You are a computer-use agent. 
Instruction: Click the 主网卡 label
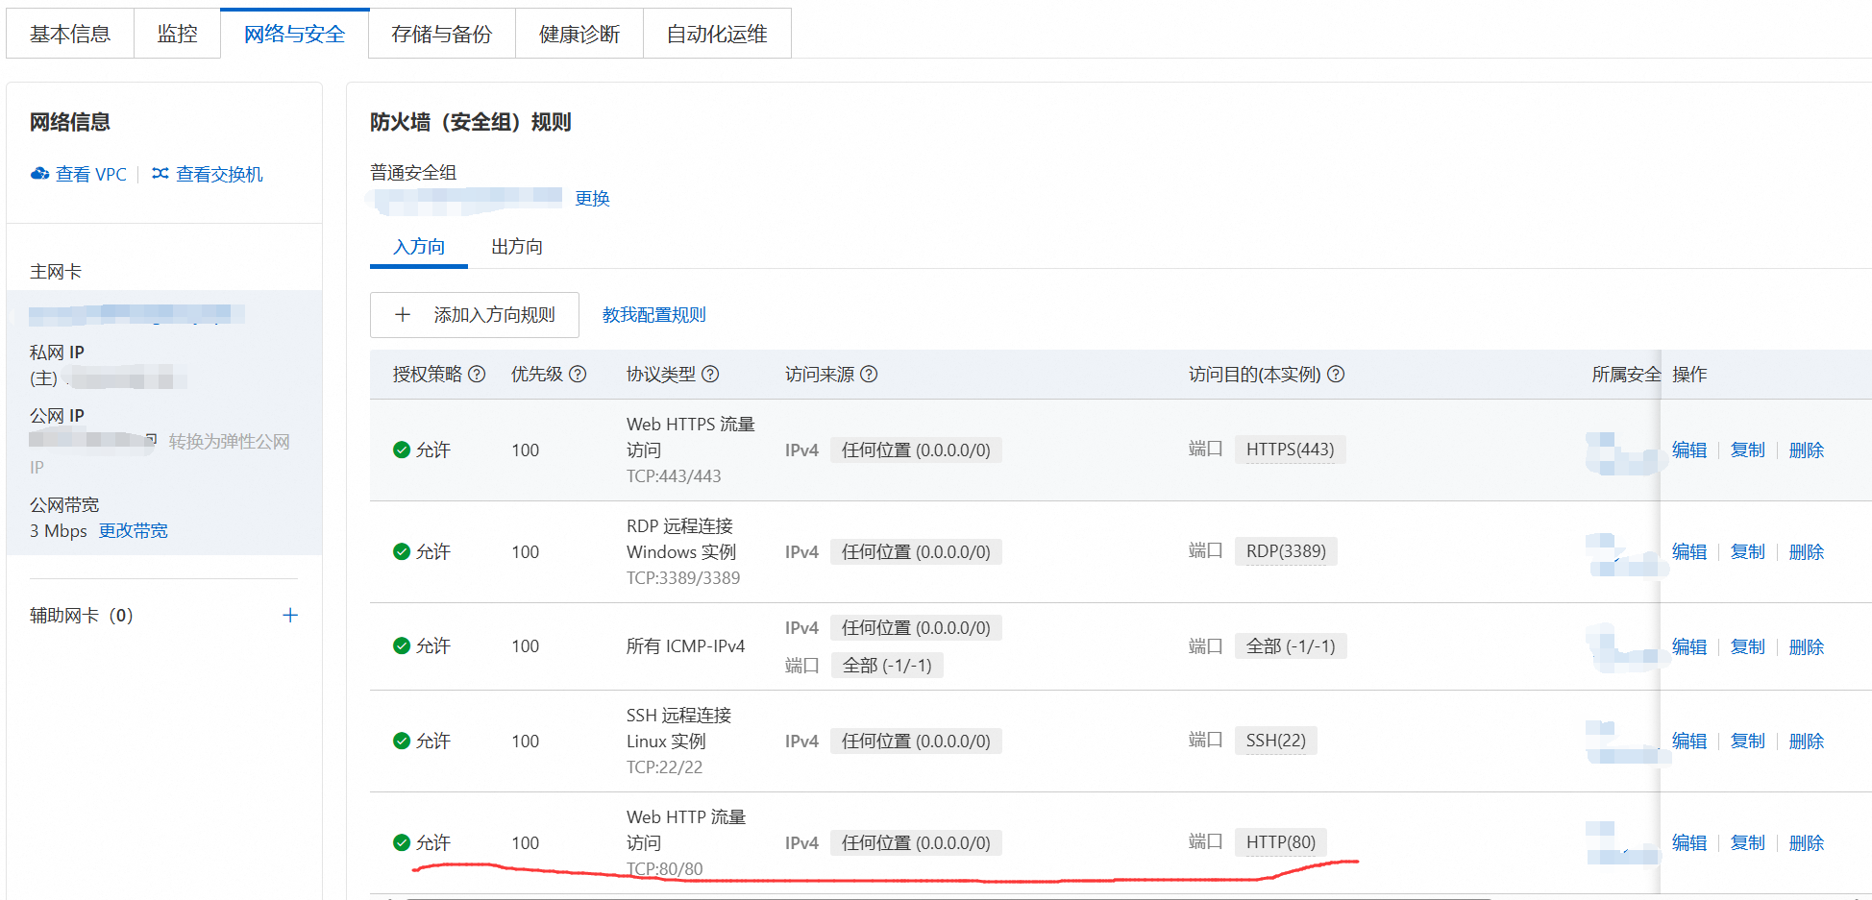tap(56, 272)
